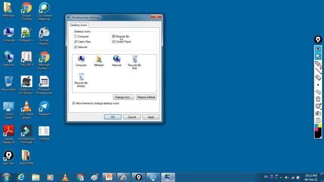Select Epic Pen desktop shortcut
Screen dimensions: 324x182
click(9, 158)
